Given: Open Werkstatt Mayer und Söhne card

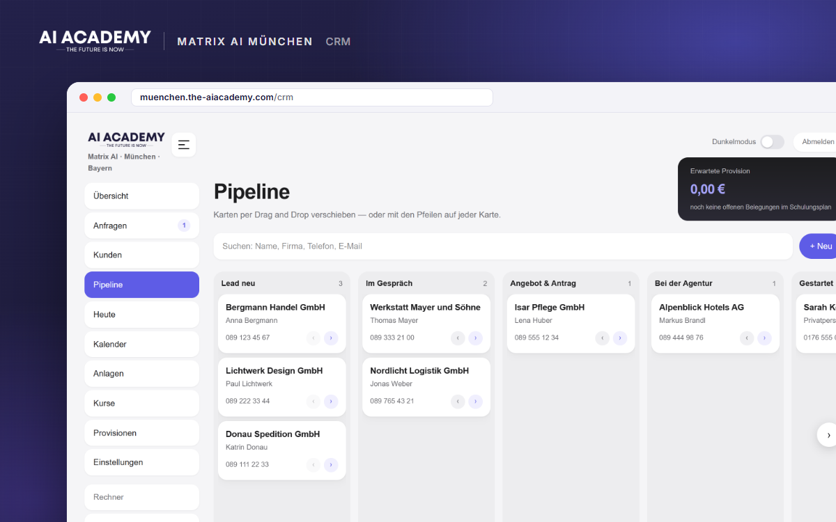Looking at the screenshot, I should click(x=426, y=324).
